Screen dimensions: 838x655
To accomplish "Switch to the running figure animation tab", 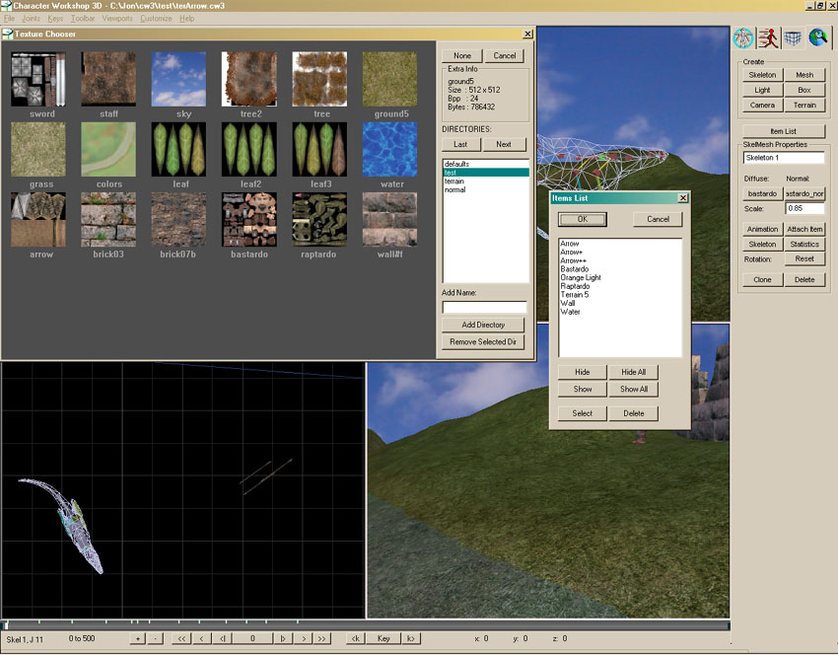I will tap(769, 38).
